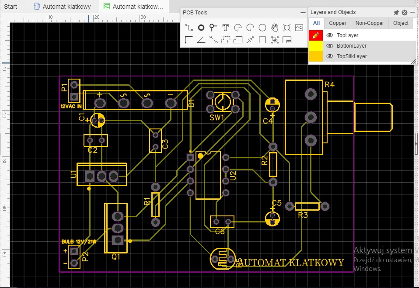Select the U2 designator label
The width and height of the screenshot is (419, 288).
(233, 176)
